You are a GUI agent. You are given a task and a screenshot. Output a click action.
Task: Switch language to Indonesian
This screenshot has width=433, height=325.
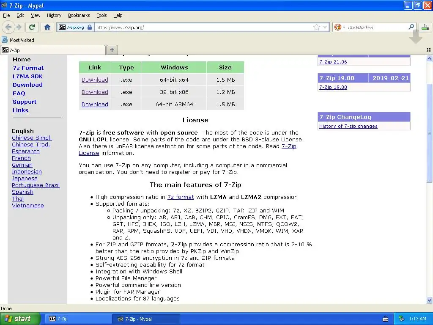pos(27,172)
